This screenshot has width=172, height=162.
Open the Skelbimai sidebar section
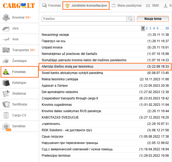19,94
